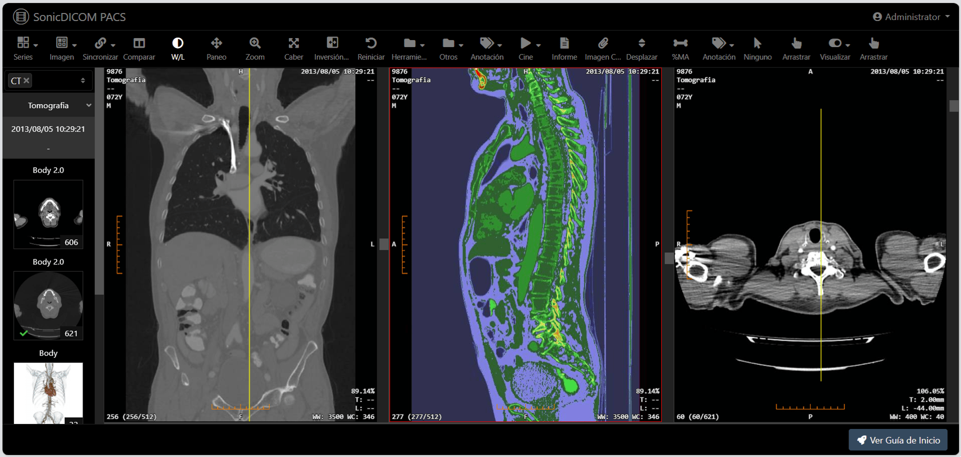The image size is (961, 457).
Task: Toggle the Inversión image invert tool
Action: pyautogui.click(x=332, y=49)
